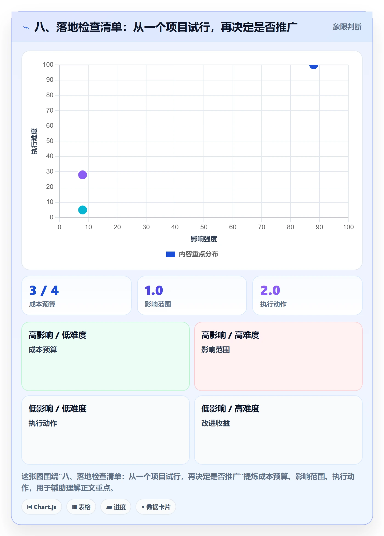Image resolution: width=384 pixels, height=536 pixels.
Task: Click the Chart.js tag icon
Action: click(x=30, y=507)
